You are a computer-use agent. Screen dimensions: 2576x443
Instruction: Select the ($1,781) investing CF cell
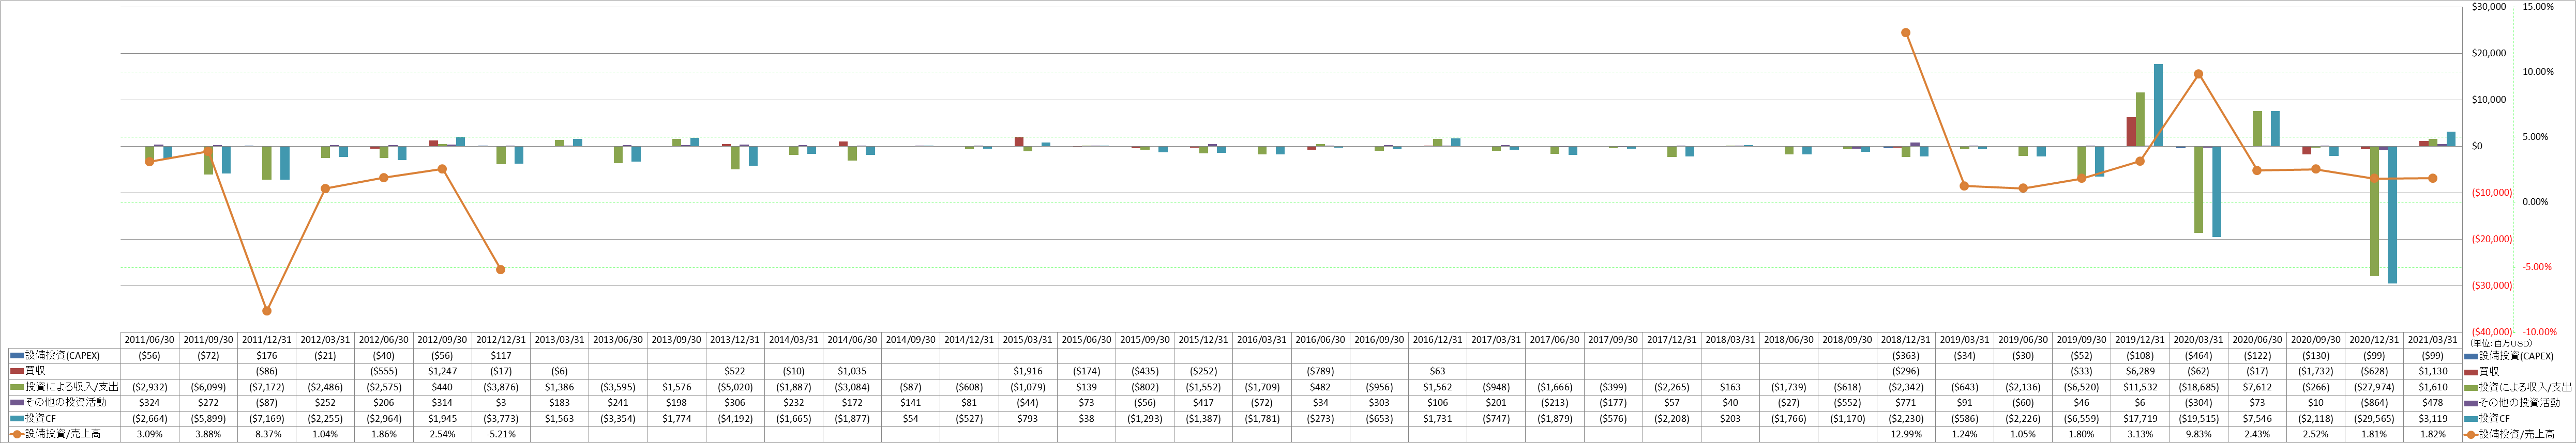(1262, 419)
